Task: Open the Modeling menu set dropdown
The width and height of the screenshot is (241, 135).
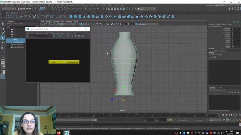Action: point(8,9)
